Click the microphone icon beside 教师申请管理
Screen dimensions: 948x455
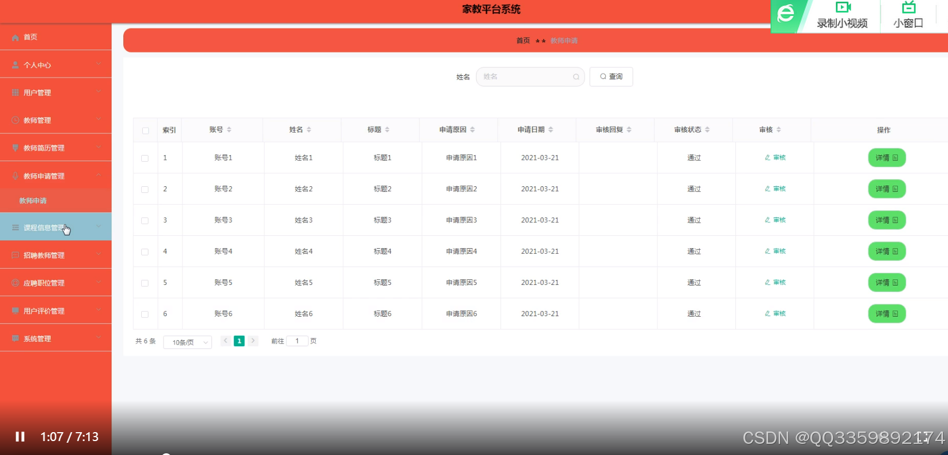[16, 176]
